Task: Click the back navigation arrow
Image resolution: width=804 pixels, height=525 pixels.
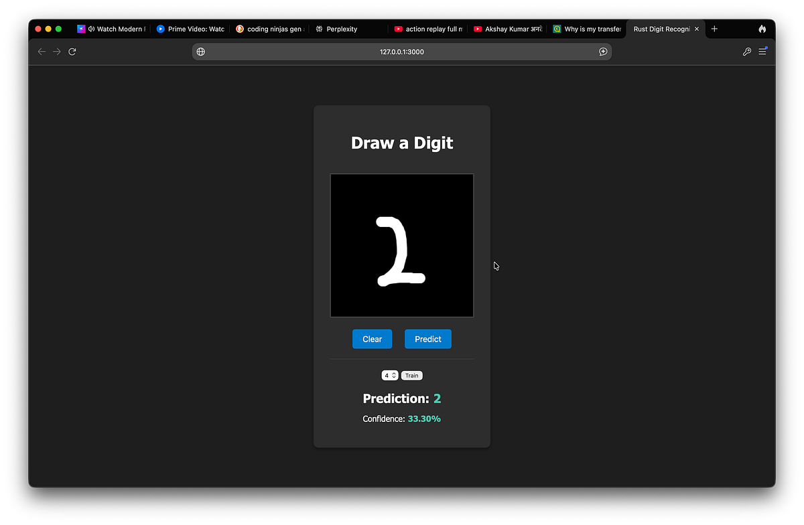Action: [42, 51]
